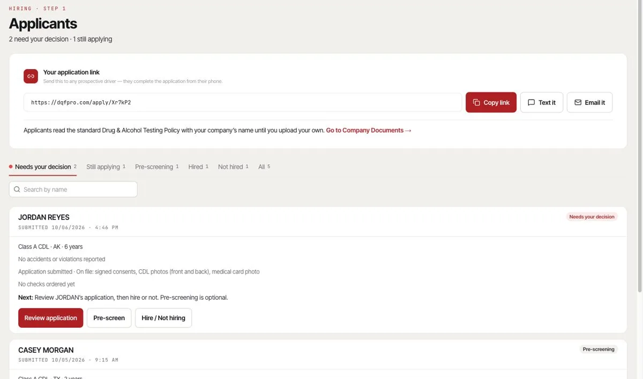Show the All applicants tab
This screenshot has height=379, width=643.
264,167
